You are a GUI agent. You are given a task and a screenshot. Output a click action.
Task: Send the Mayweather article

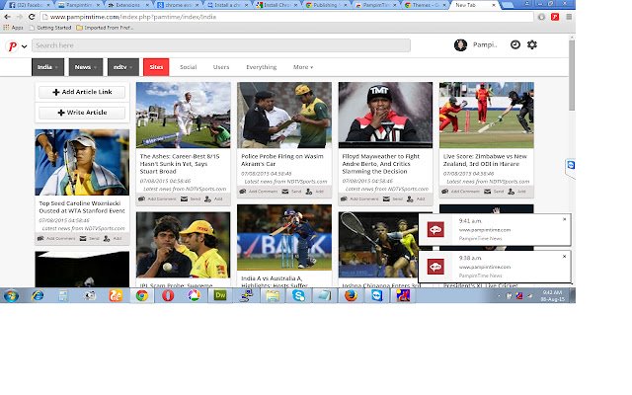393,199
